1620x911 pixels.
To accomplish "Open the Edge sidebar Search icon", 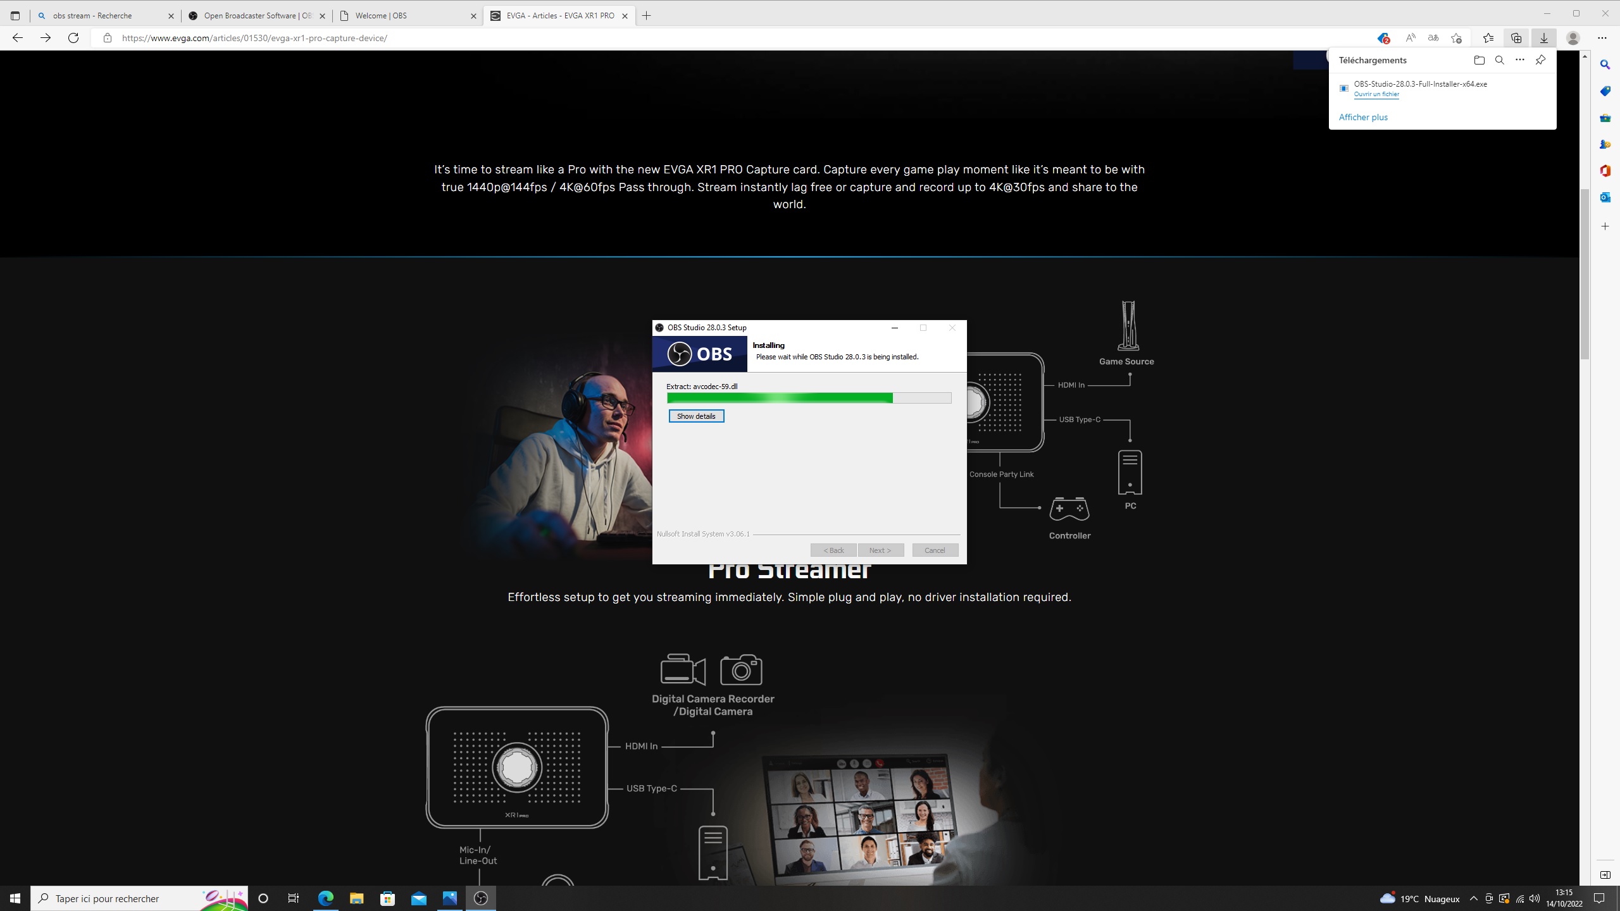I will [1605, 65].
